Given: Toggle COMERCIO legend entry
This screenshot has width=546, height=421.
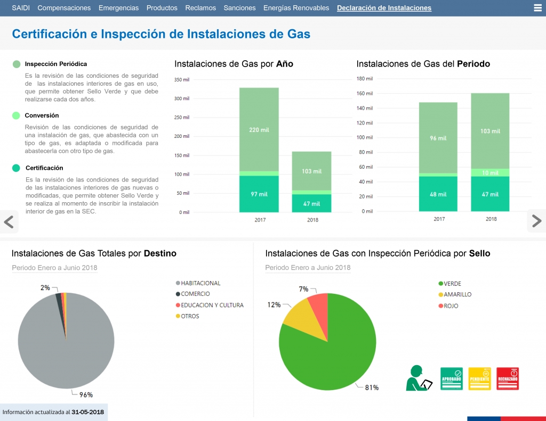Looking at the screenshot, I should tap(193, 294).
